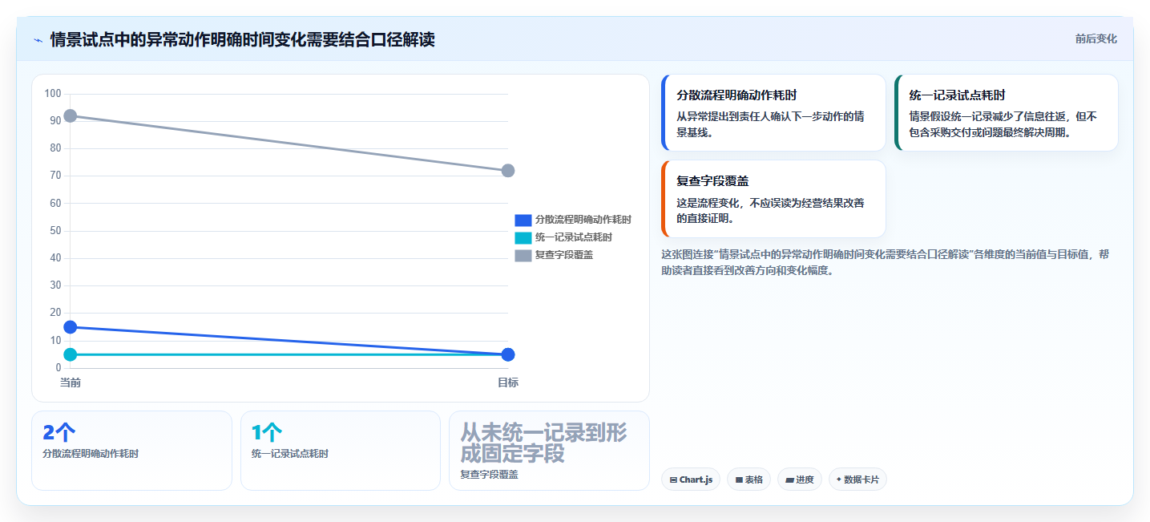Select the gray data point at 当前 near 92
This screenshot has height=522, width=1150.
tap(71, 115)
